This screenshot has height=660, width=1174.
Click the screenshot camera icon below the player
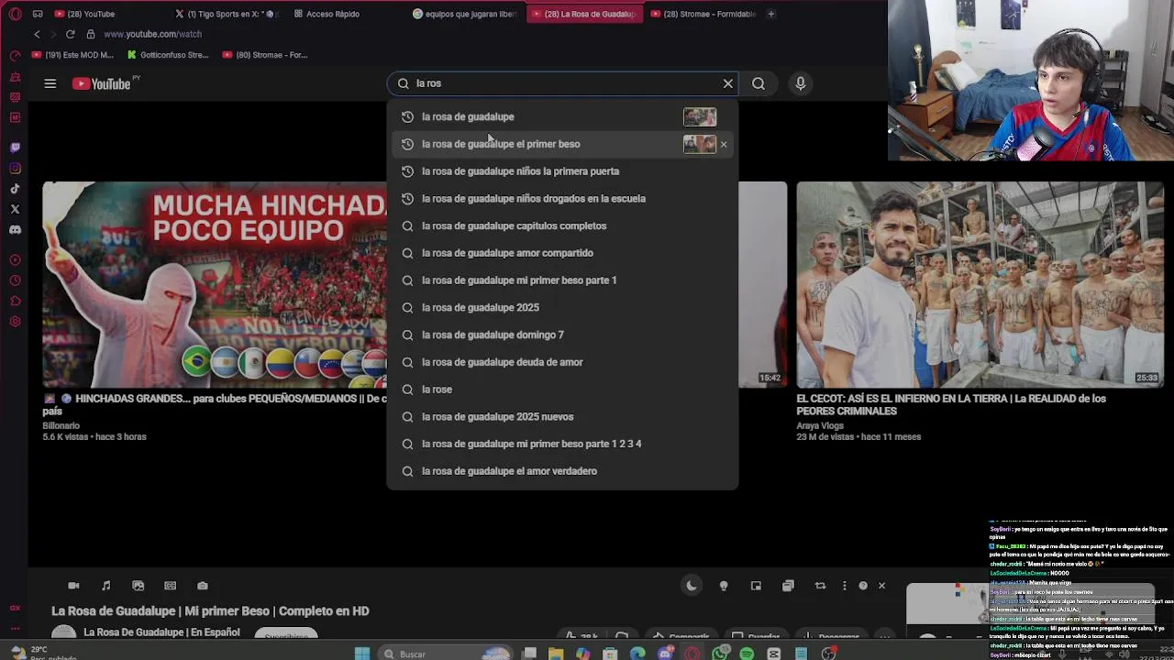(x=203, y=586)
